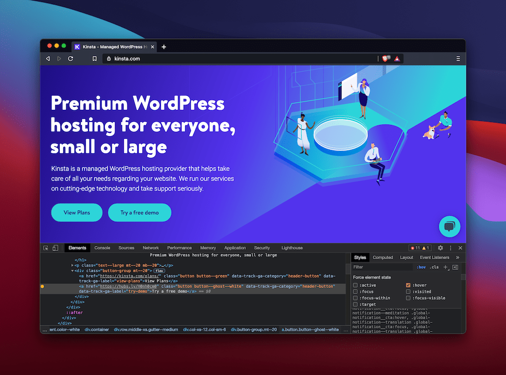The width and height of the screenshot is (506, 375).
Task: Check the :focus-visible state checkbox
Action: 408,298
